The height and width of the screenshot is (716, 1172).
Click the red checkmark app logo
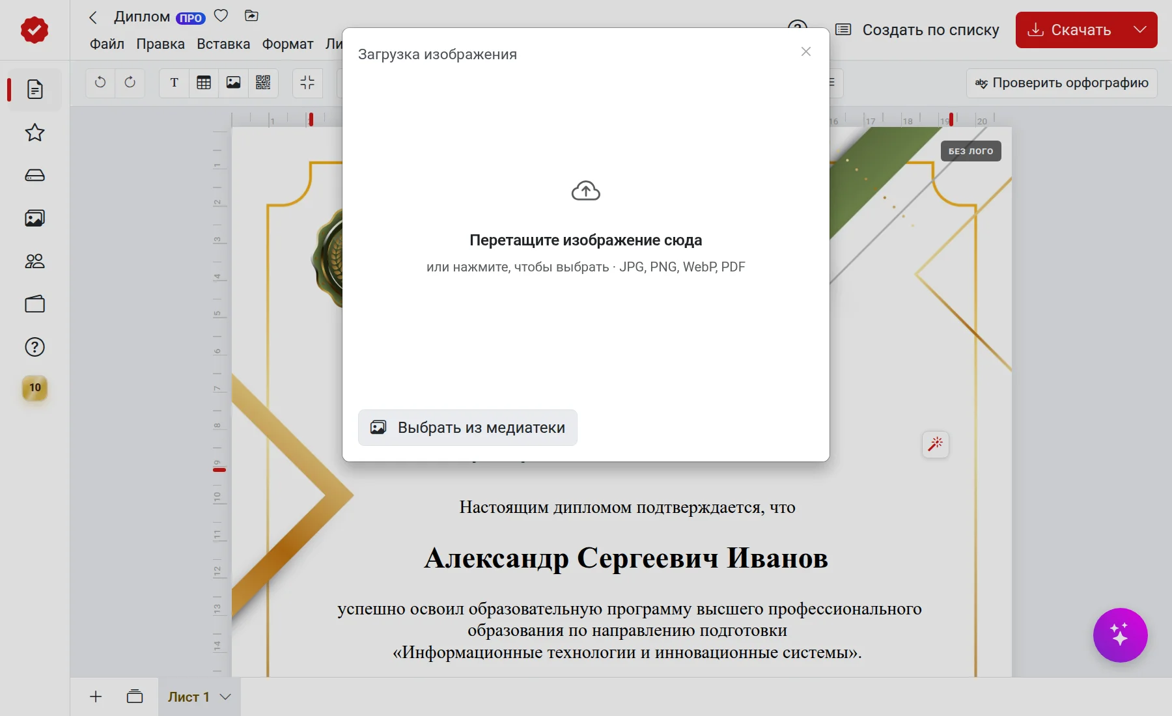35,29
